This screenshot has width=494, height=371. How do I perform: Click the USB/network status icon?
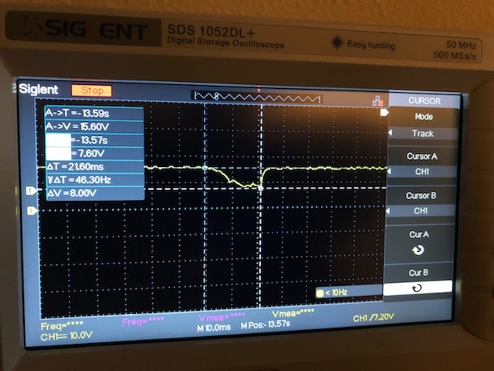pos(377,100)
